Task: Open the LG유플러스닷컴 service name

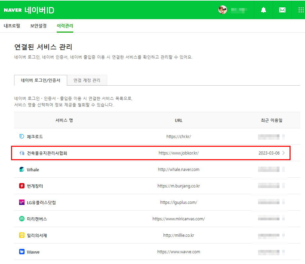Action: [41, 203]
